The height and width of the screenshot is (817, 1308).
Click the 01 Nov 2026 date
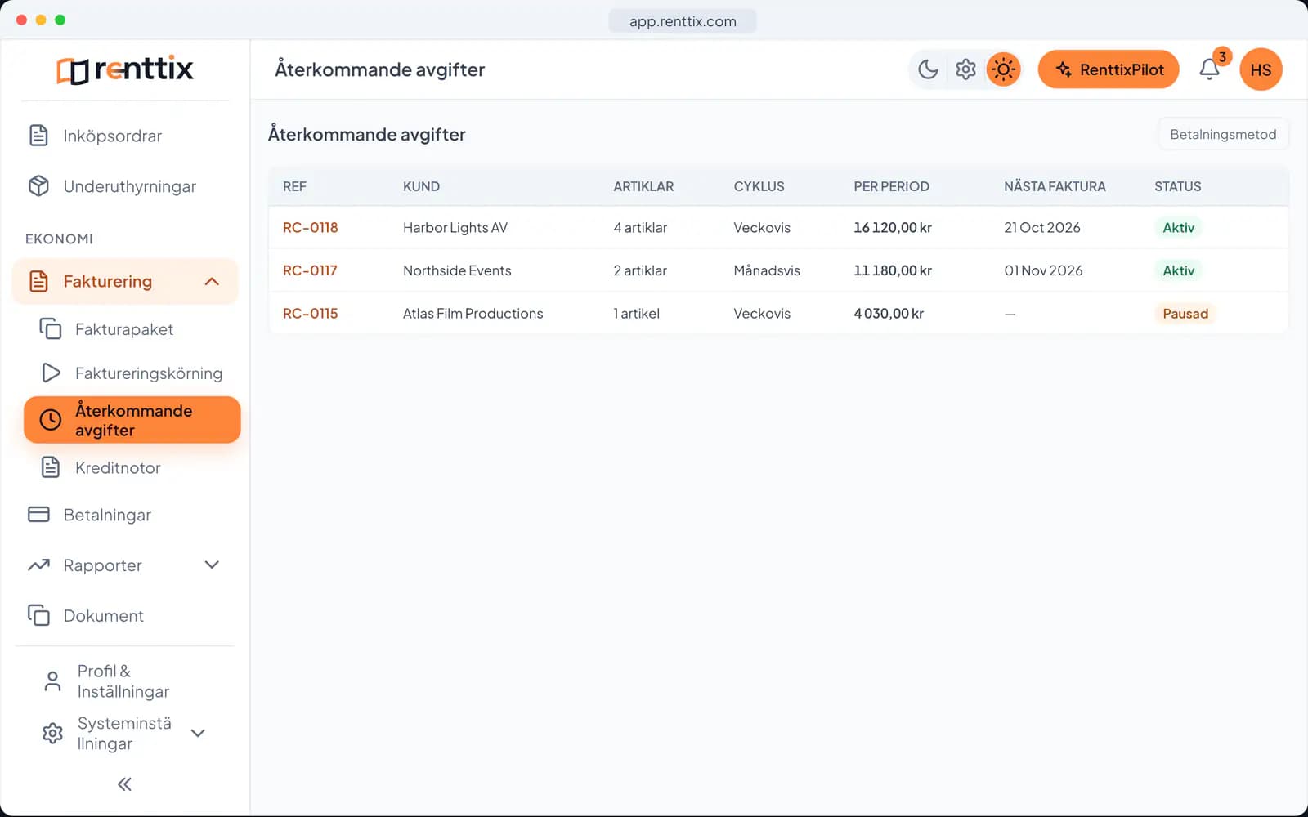click(1043, 270)
